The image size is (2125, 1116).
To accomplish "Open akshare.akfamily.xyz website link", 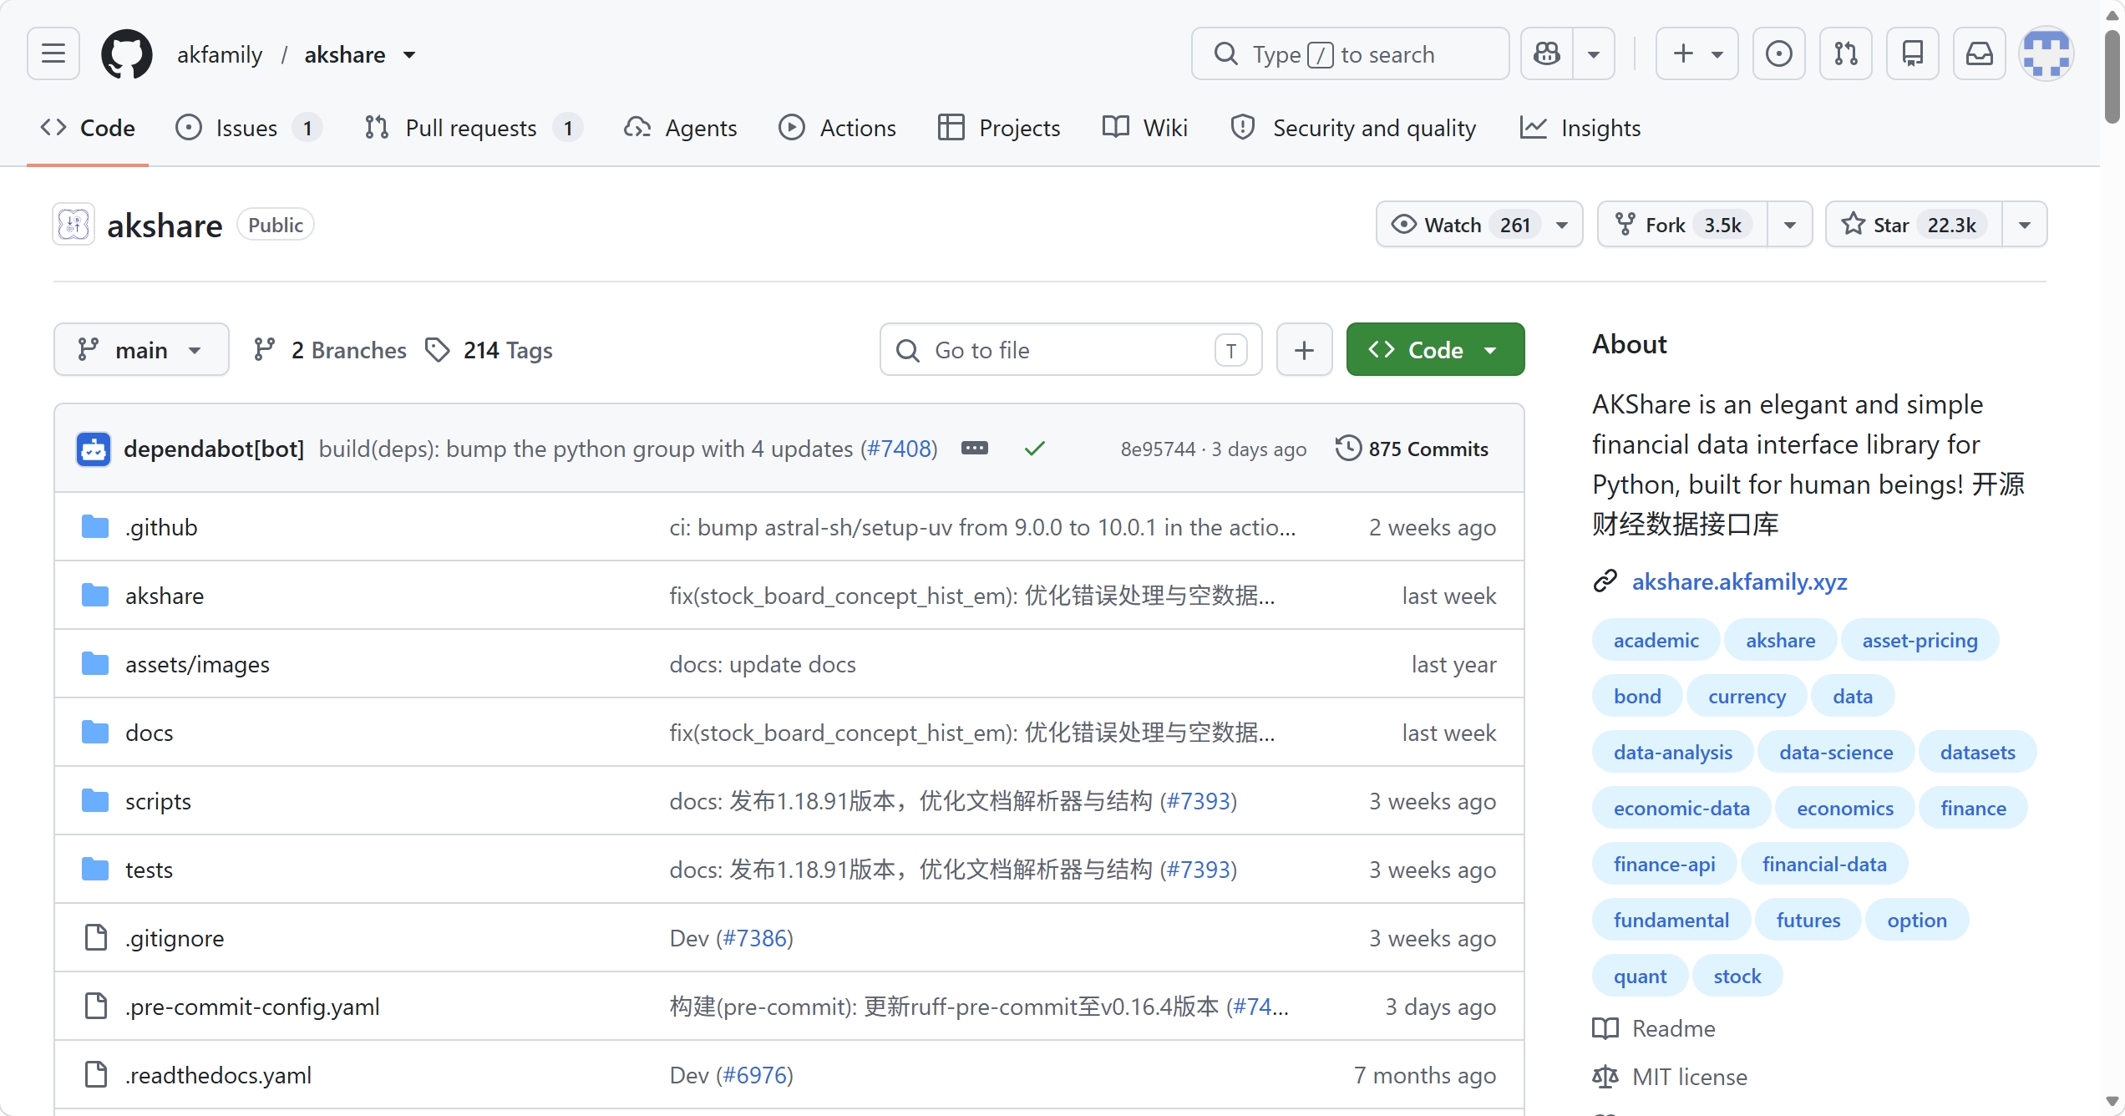I will pos(1740,581).
